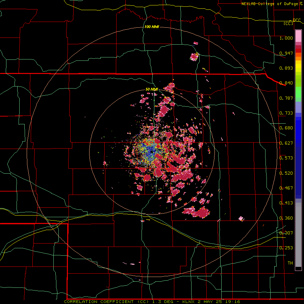Click the black radar site dot at the rings' center
Viewport: 304px width, 304px height.
[x=152, y=152]
